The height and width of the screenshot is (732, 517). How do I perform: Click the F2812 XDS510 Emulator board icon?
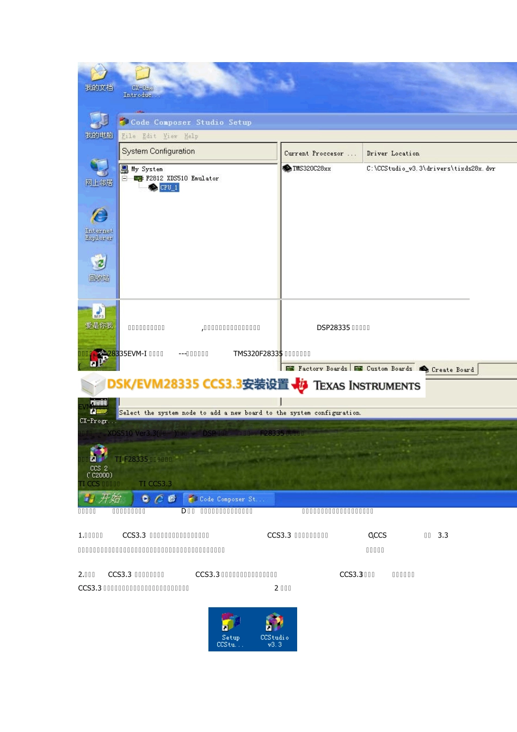[x=138, y=178]
